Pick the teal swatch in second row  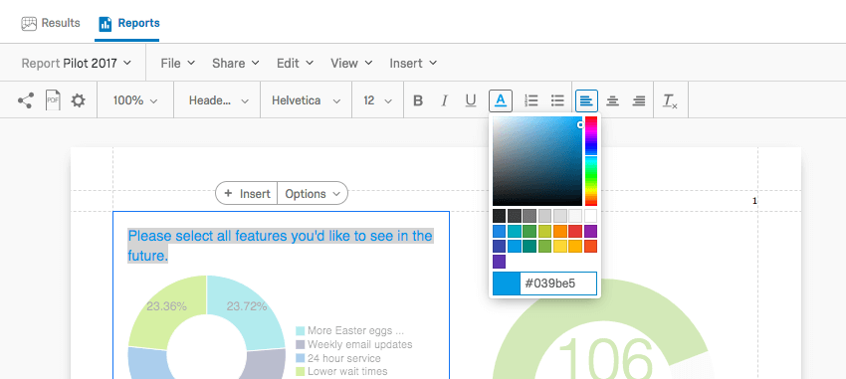tap(515, 232)
